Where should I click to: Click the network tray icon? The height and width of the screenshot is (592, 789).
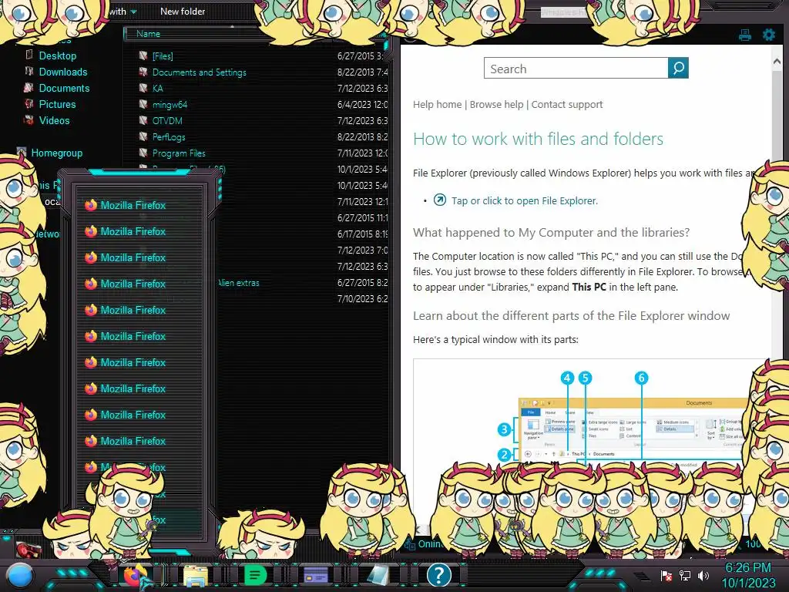(x=684, y=575)
